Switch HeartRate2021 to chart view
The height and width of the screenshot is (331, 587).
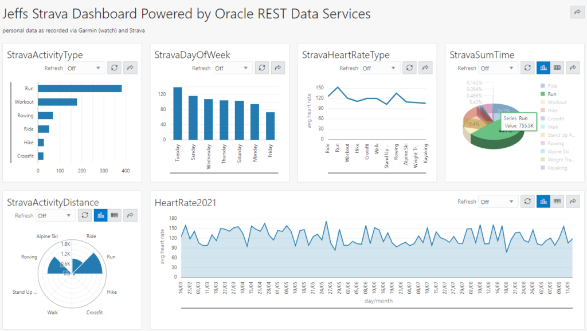click(x=543, y=201)
